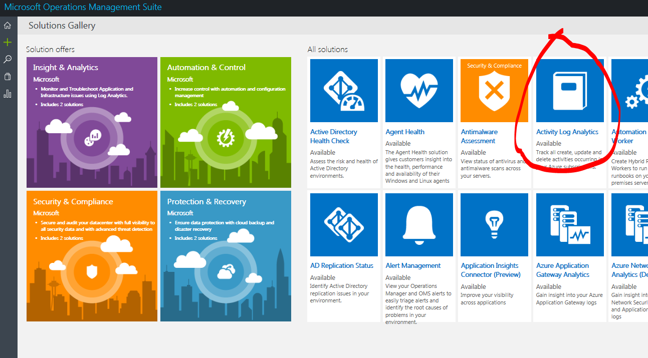
Task: Click Antimalware Assessment shield icon
Action: click(x=494, y=91)
